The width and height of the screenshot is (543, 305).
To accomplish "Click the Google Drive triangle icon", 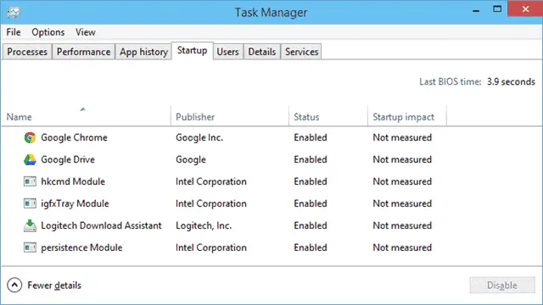I will (30, 160).
